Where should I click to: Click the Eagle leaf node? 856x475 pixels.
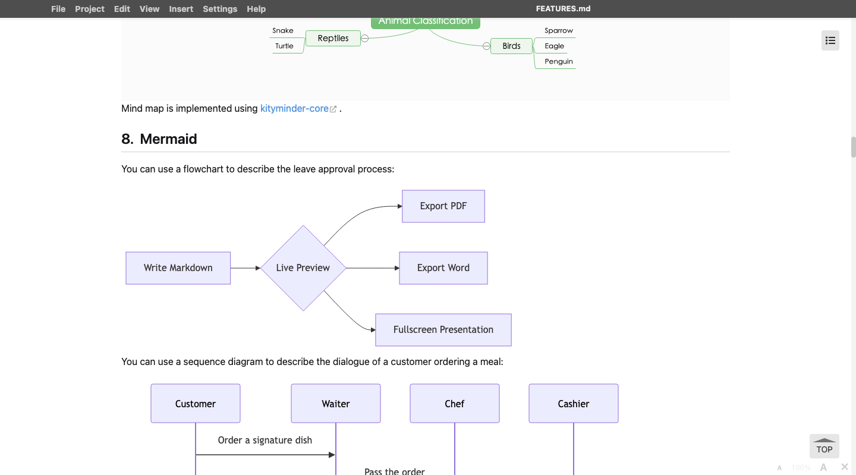click(554, 46)
